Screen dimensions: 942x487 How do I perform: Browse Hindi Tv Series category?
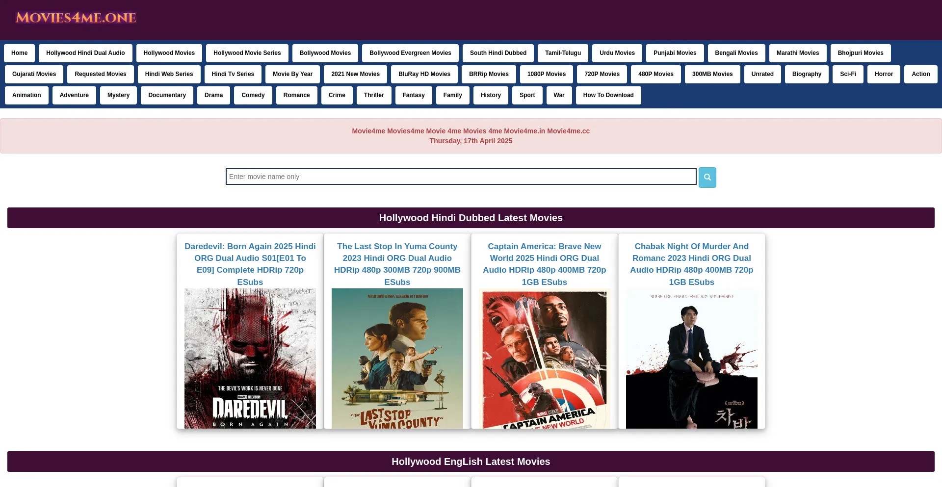233,74
